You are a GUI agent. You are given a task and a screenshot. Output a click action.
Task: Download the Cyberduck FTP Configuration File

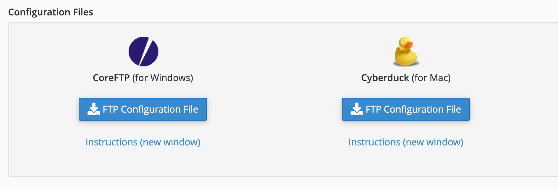[406, 109]
